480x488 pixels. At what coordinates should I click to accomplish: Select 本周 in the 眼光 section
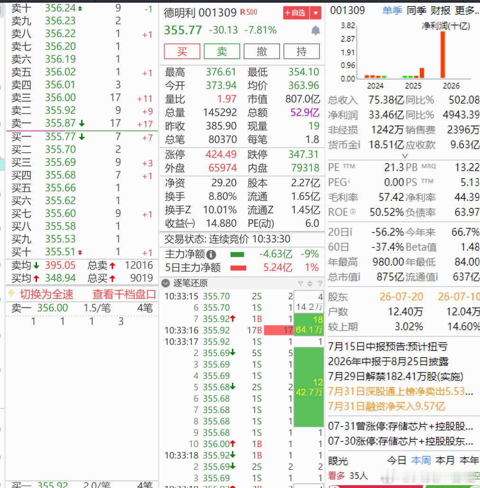[x=421, y=460]
